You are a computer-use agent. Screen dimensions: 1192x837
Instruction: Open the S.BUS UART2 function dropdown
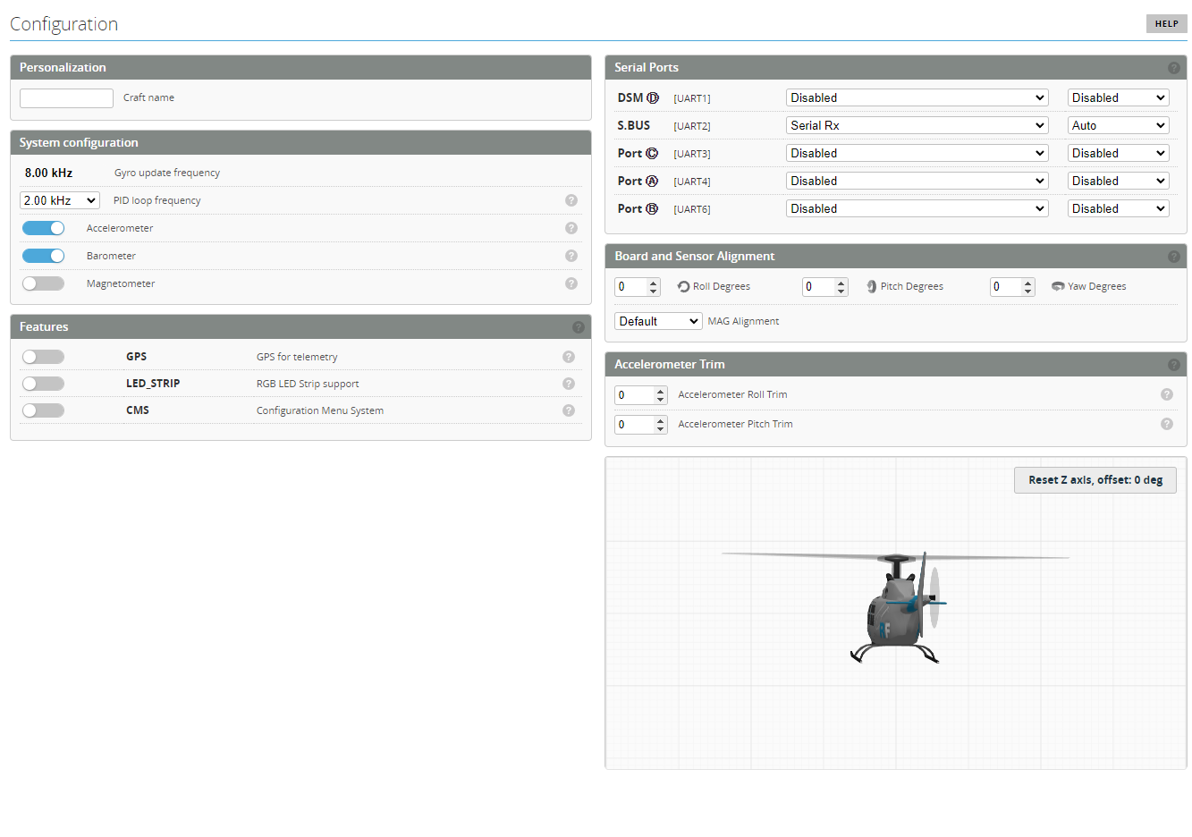click(x=917, y=125)
